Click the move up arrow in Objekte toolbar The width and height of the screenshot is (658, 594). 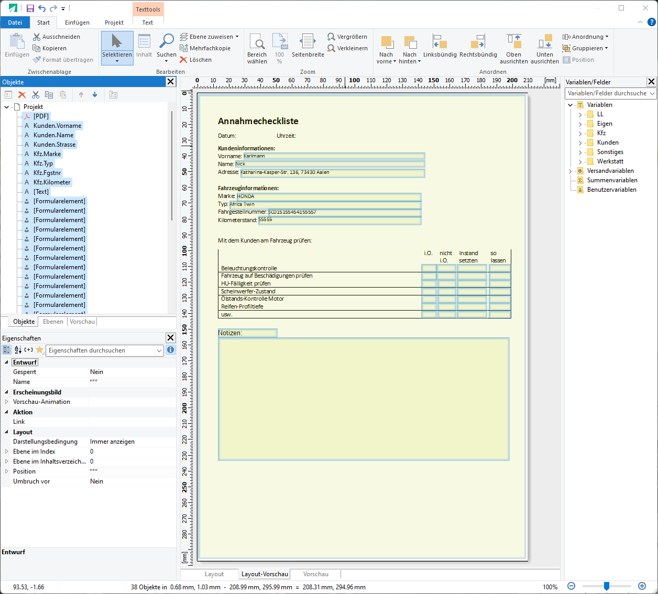pos(81,95)
